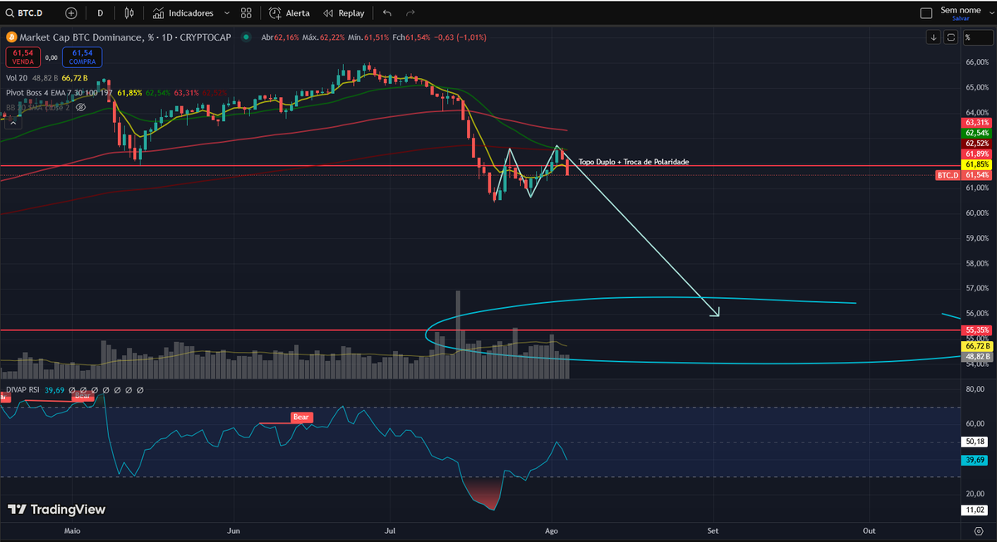Image resolution: width=997 pixels, height=542 pixels.
Task: Click the orange Bitcoin symbol logo
Action: tap(12, 37)
